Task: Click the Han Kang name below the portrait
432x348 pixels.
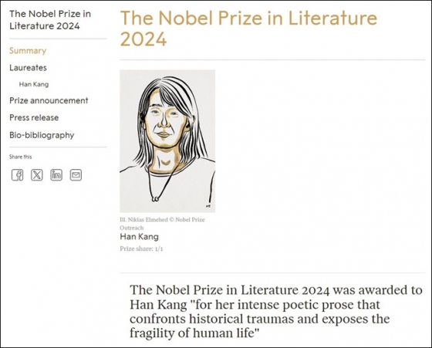Action: click(140, 237)
